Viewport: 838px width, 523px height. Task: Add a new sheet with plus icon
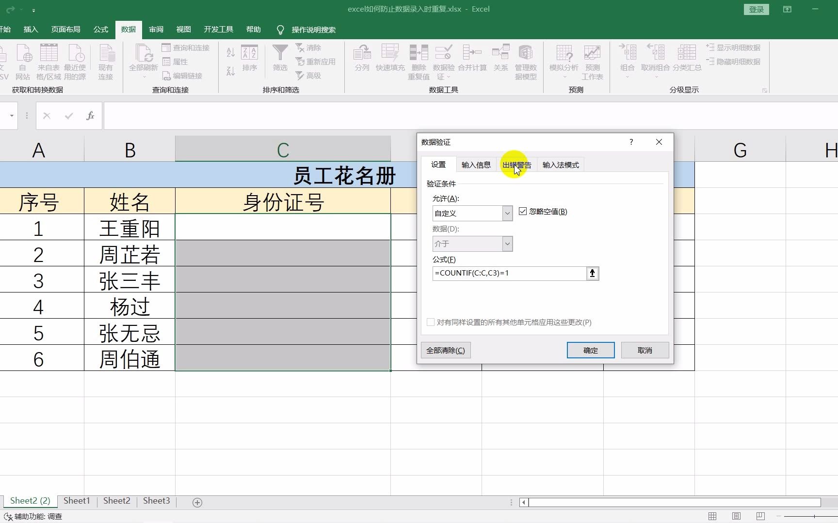(x=197, y=503)
